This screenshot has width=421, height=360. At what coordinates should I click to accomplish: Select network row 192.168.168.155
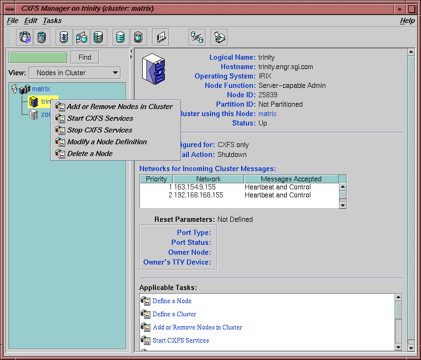coord(240,195)
